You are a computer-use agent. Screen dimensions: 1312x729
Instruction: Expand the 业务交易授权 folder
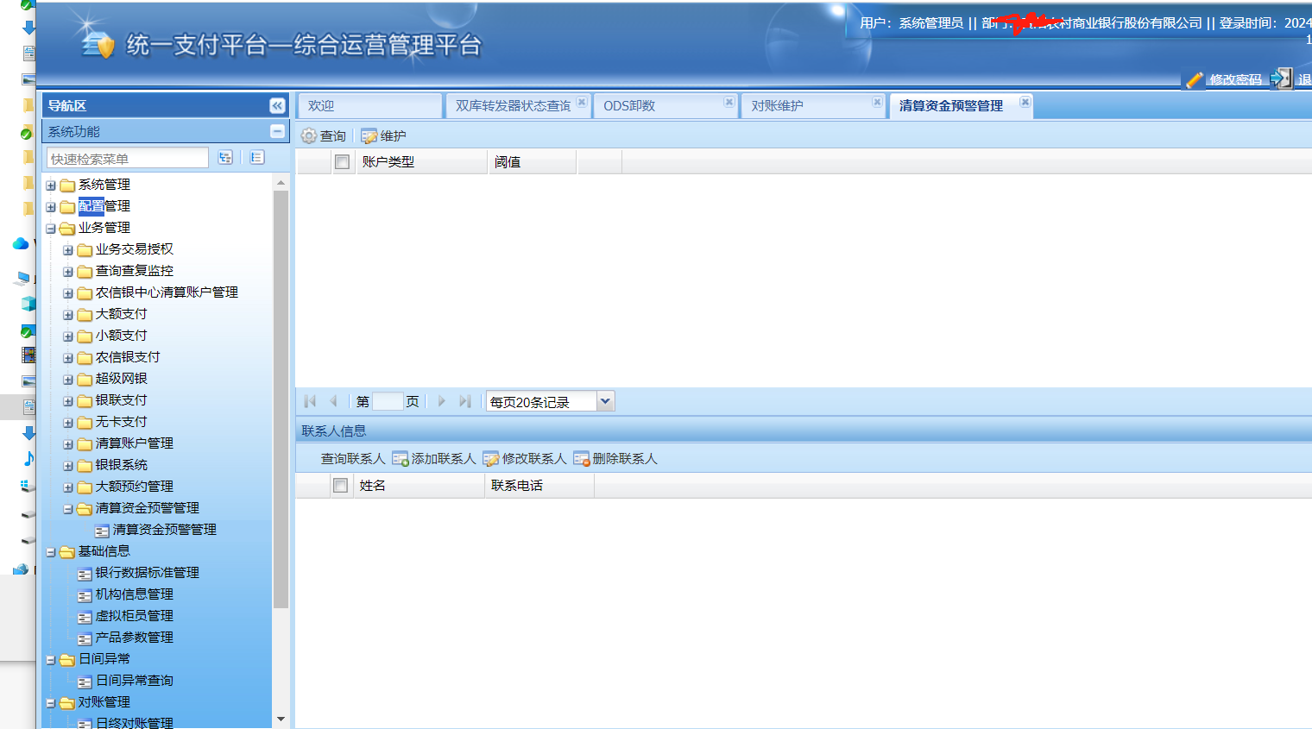click(x=68, y=250)
